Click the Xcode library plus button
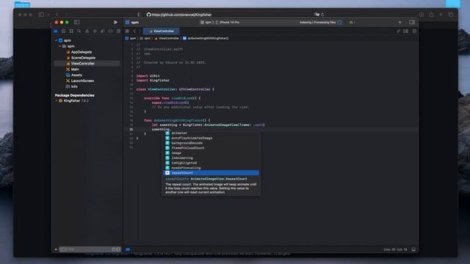 pyautogui.click(x=399, y=22)
